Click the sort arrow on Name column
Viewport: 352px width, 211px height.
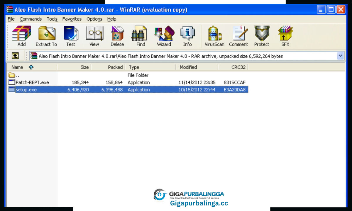click(31, 67)
